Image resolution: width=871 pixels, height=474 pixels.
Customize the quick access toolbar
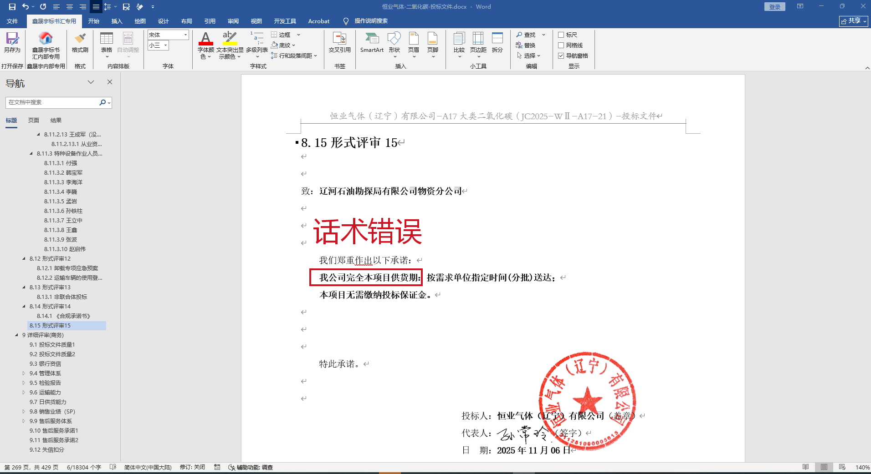[153, 7]
